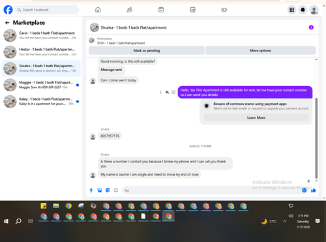
Task: Open the Gaming tab icon
Action: (224, 10)
